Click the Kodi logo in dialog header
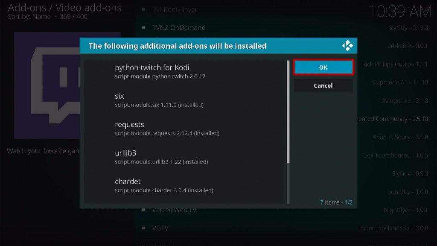 tap(347, 46)
